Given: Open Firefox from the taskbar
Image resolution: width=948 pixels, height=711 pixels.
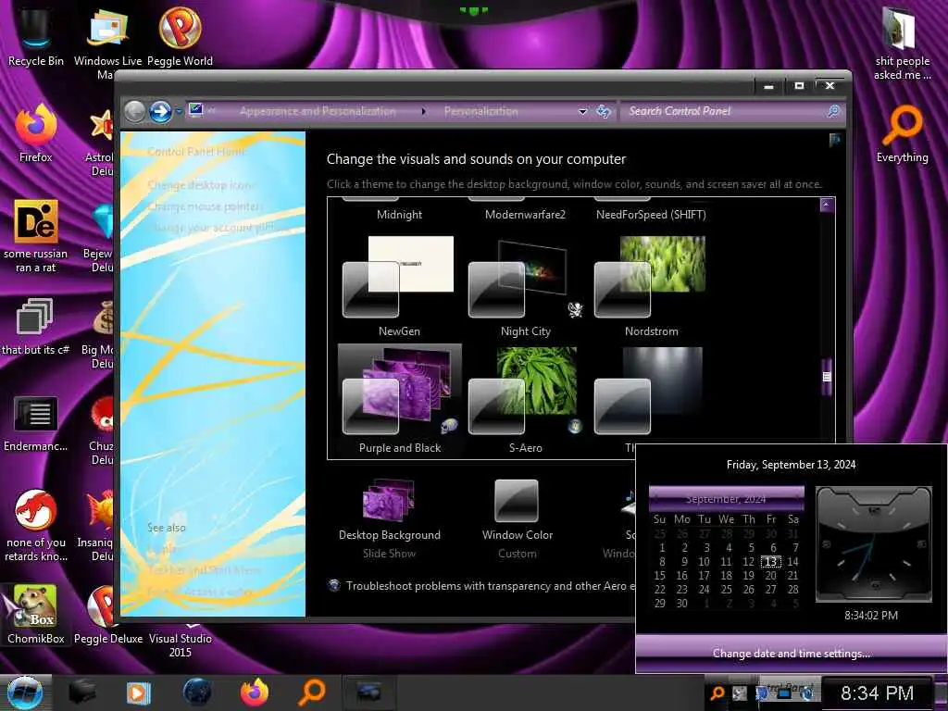Looking at the screenshot, I should point(255,692).
